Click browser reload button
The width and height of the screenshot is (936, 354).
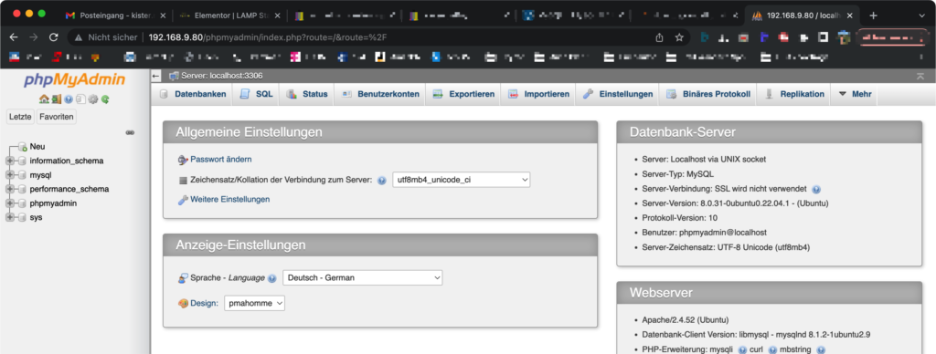click(x=53, y=36)
